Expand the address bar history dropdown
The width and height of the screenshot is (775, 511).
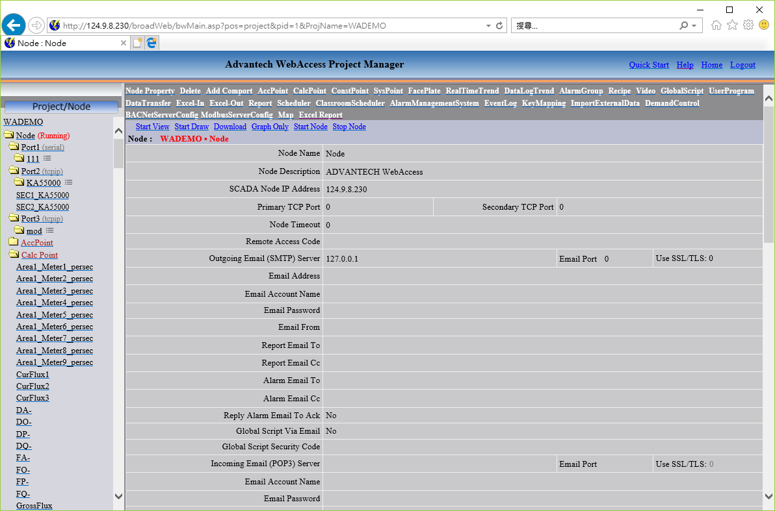(488, 26)
